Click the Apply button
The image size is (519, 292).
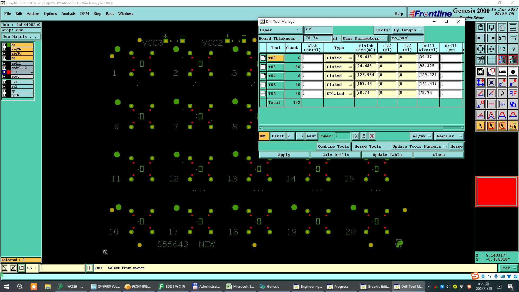284,155
